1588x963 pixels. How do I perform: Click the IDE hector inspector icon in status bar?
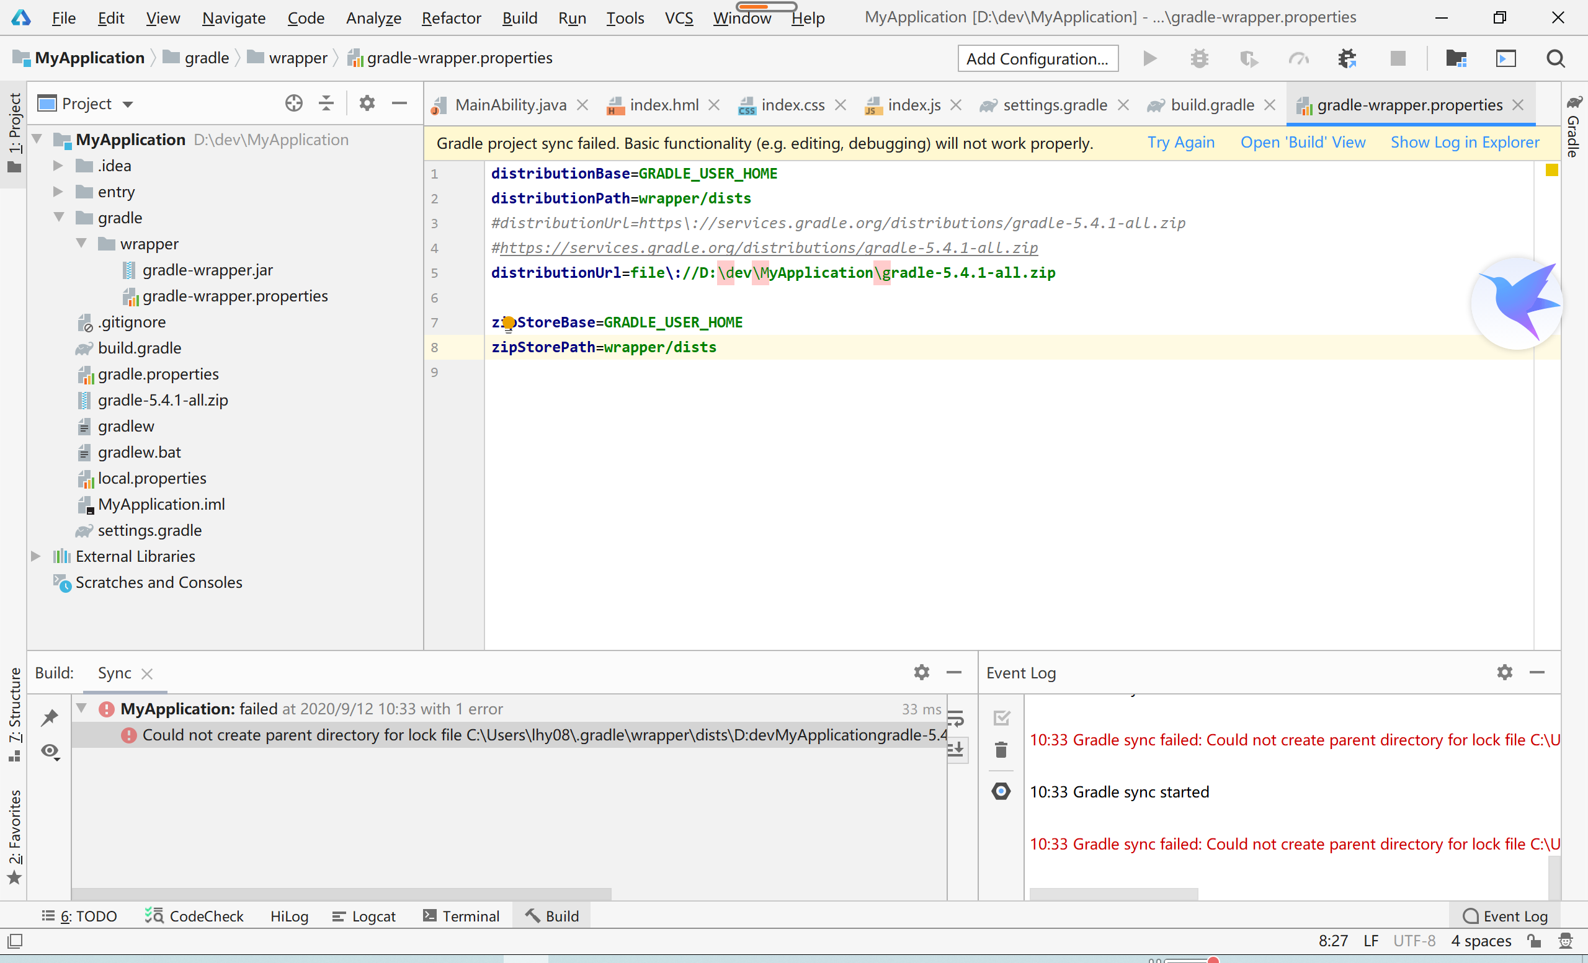coord(1566,941)
